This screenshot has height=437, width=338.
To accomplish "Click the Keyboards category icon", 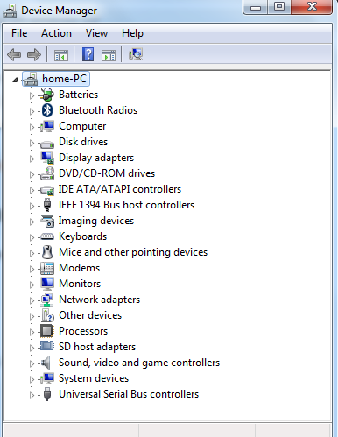I will pyautogui.click(x=47, y=236).
